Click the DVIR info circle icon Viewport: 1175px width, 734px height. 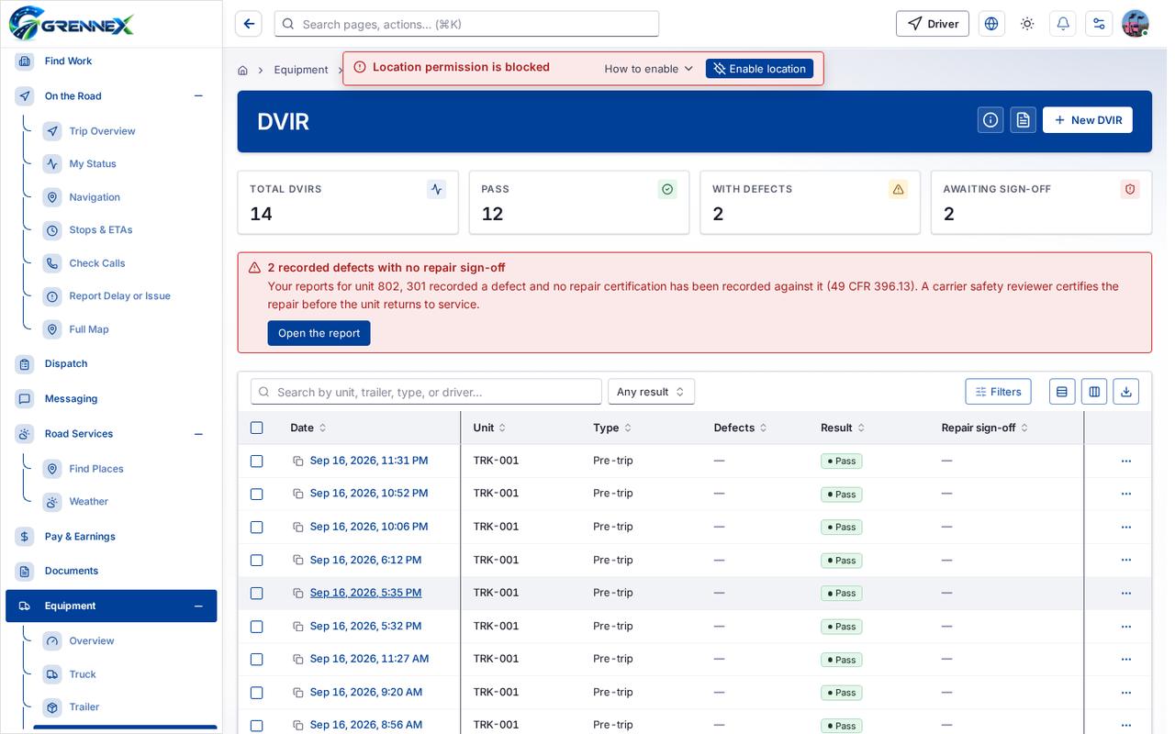990,120
